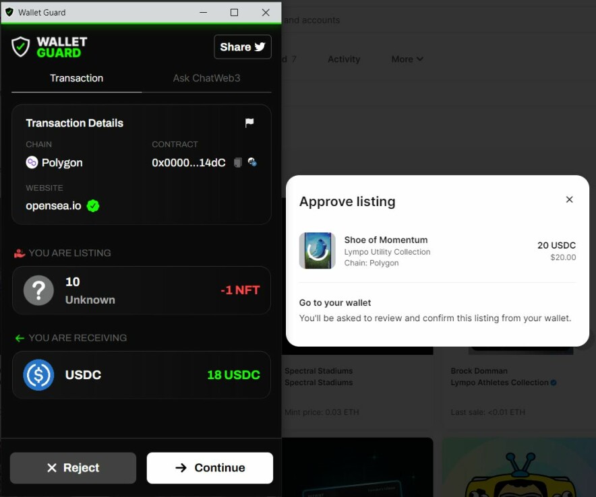The width and height of the screenshot is (596, 497).
Task: Expand the More dropdown on OpenSea
Action: [x=406, y=59]
